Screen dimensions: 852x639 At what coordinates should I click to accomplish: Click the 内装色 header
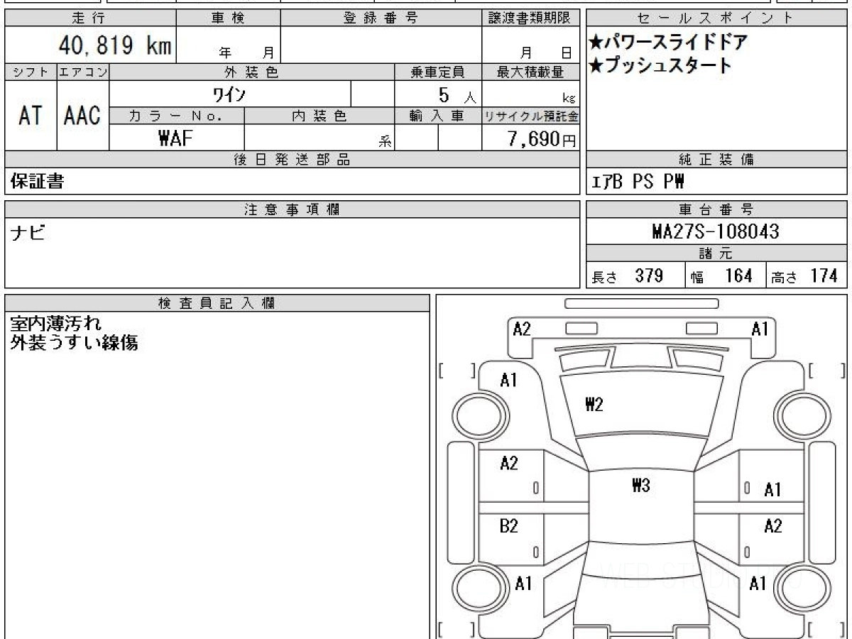tap(319, 116)
